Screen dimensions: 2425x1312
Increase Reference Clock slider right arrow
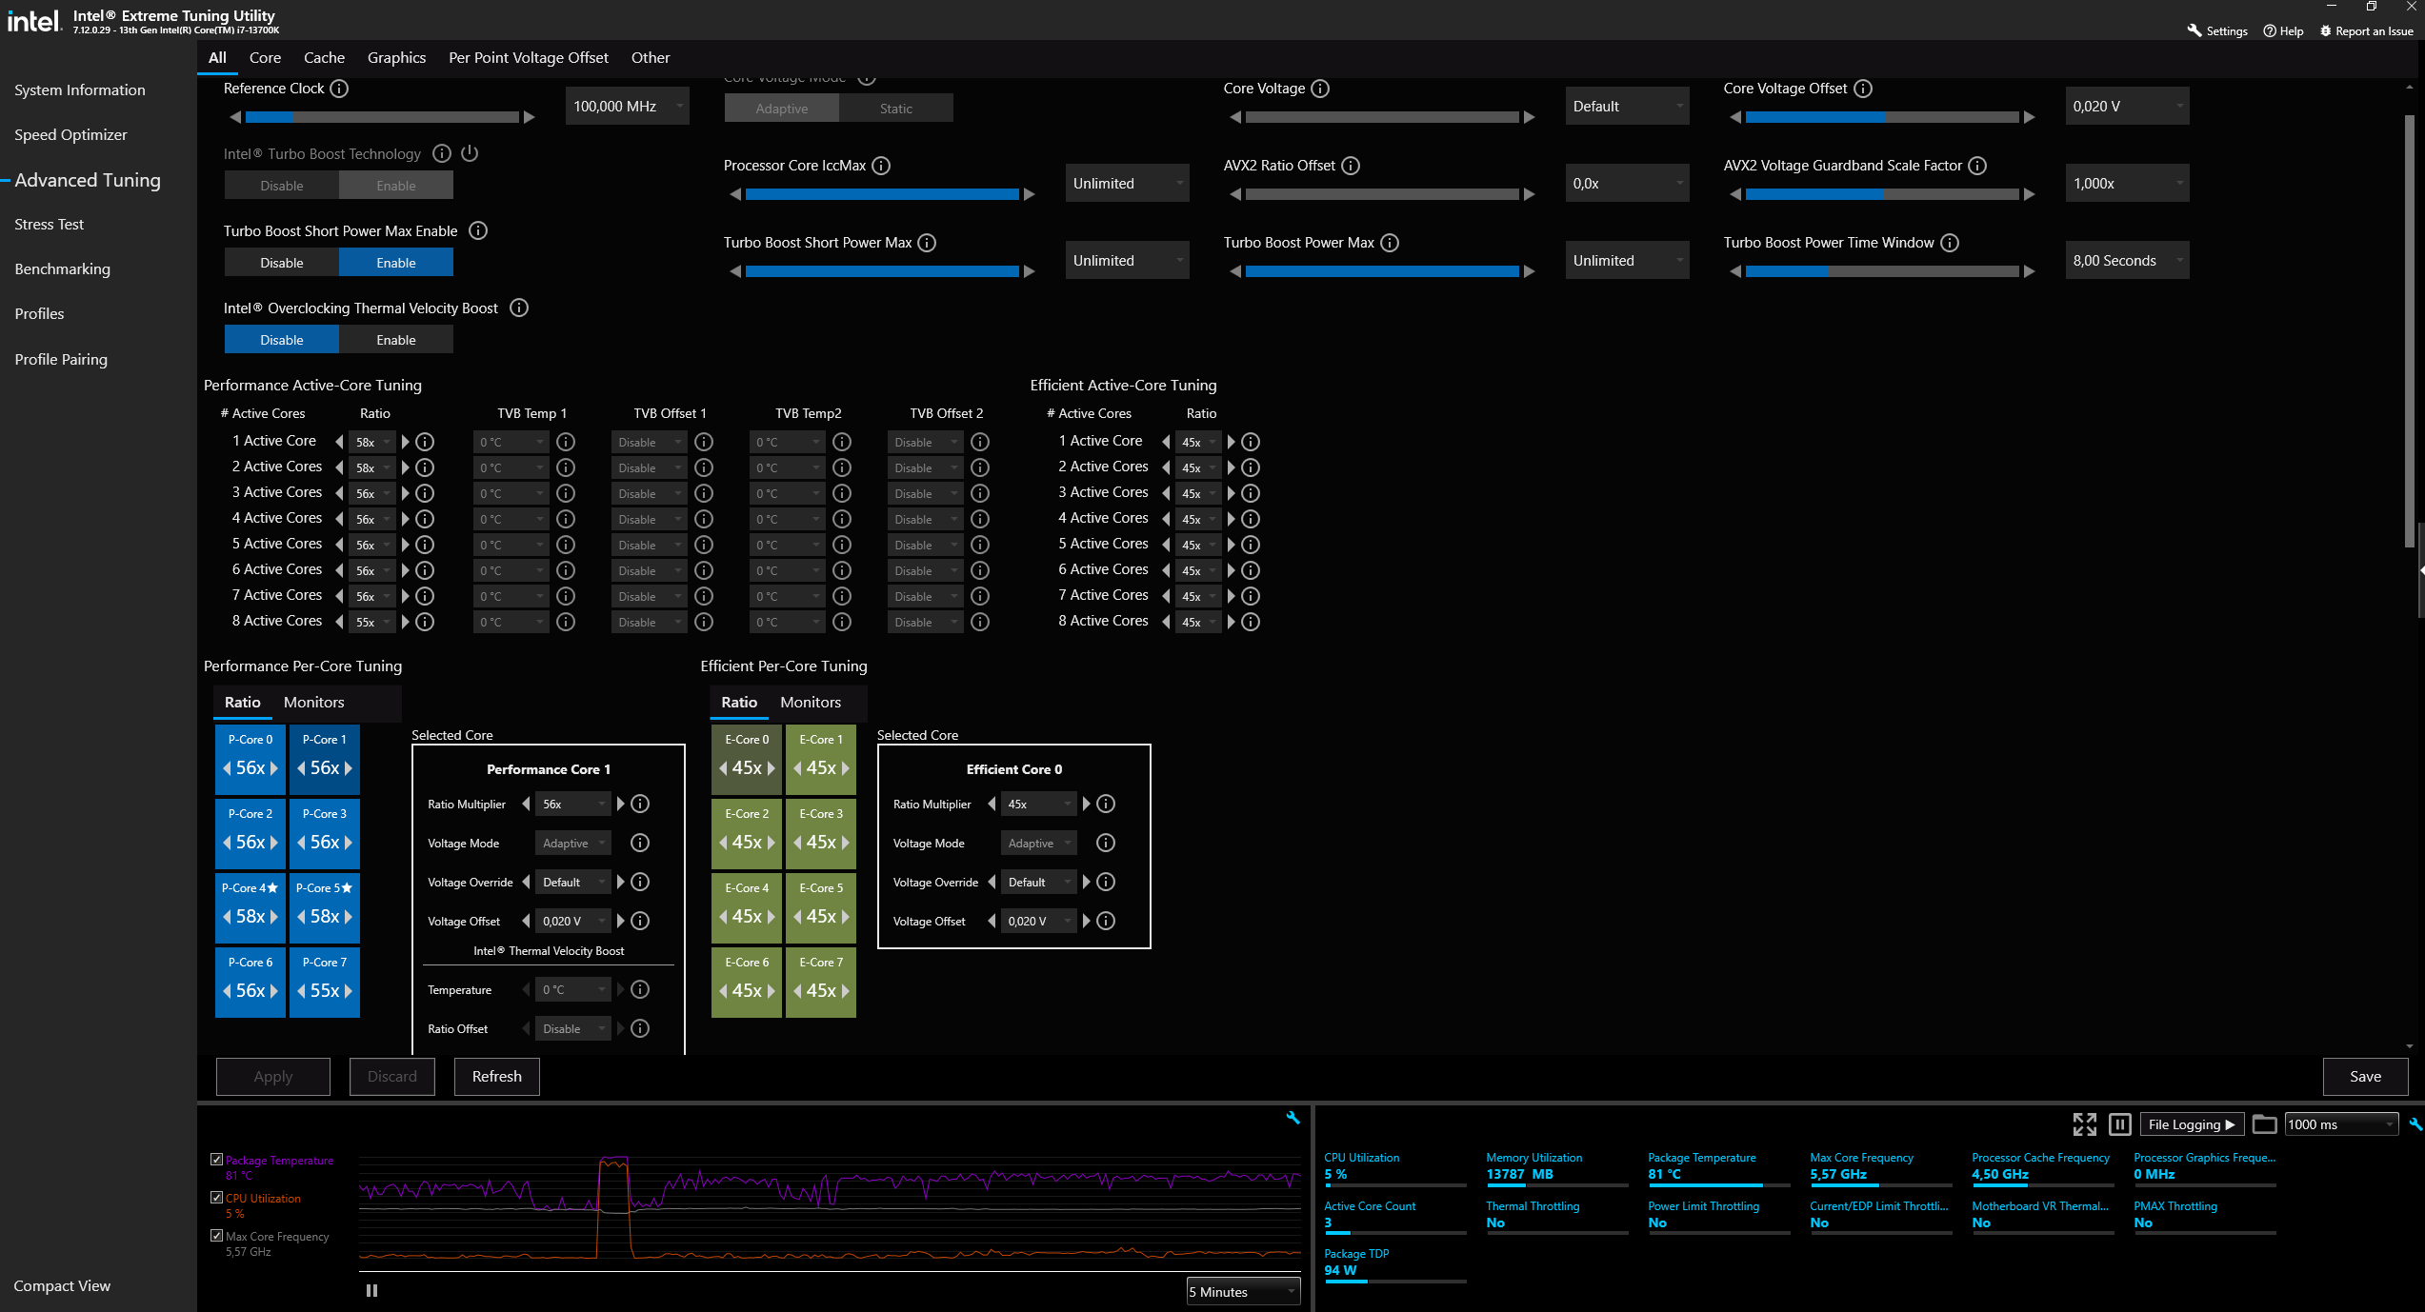530,117
